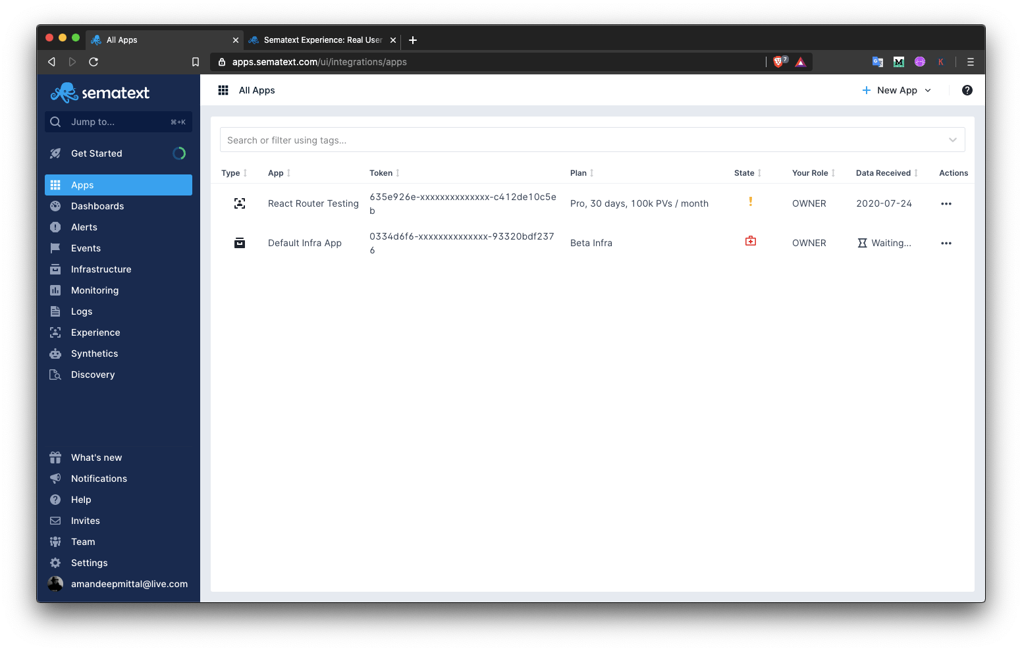Go back in browser history

tap(51, 62)
